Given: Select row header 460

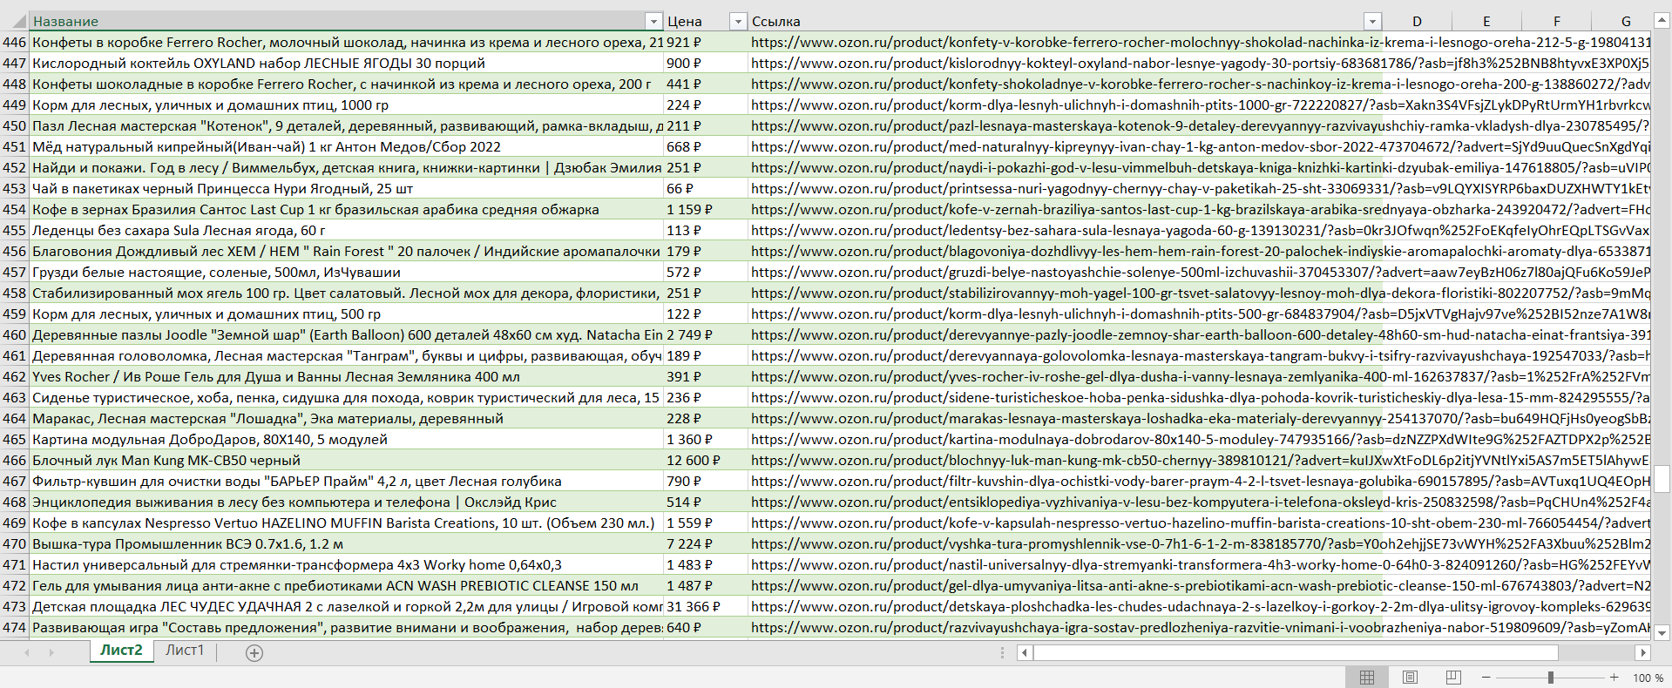Looking at the screenshot, I should [14, 334].
